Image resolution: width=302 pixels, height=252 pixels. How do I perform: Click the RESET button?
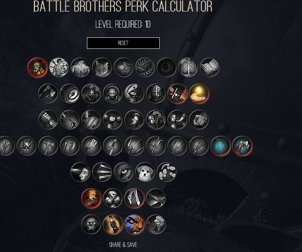[123, 43]
